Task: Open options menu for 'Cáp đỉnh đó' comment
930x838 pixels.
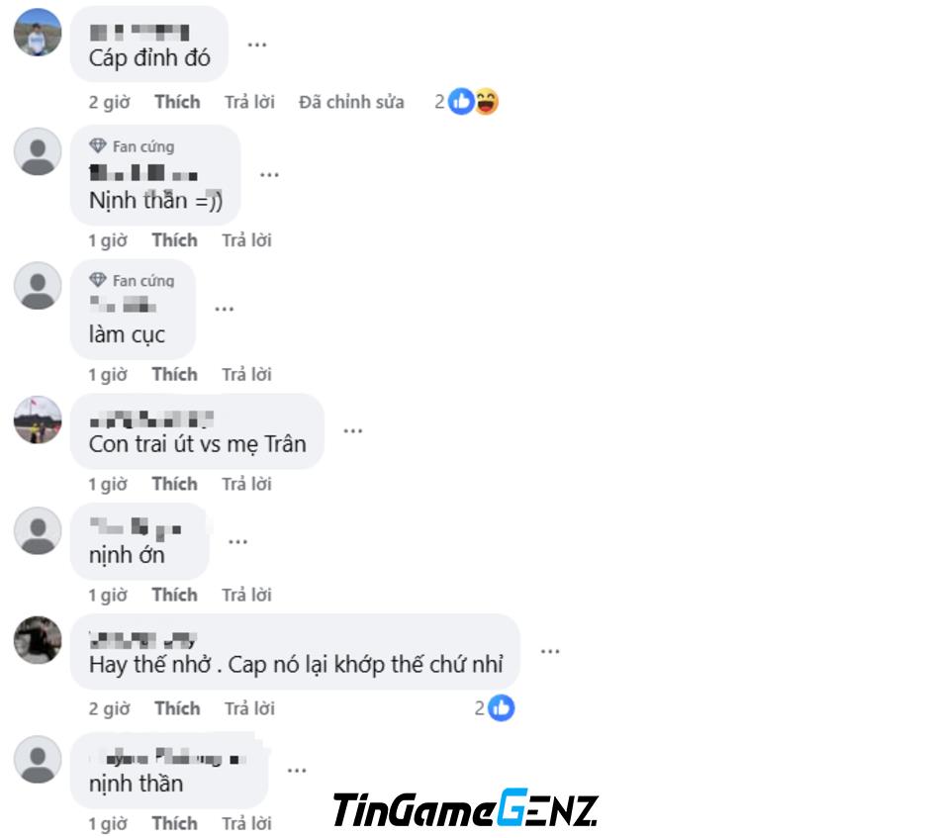Action: 257,46
